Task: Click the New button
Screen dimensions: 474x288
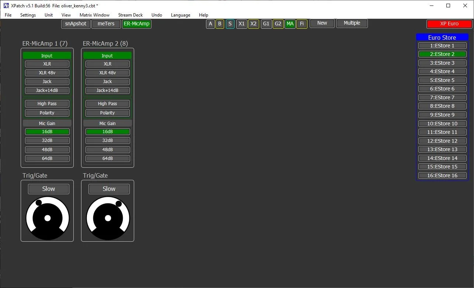Action: [x=322, y=23]
